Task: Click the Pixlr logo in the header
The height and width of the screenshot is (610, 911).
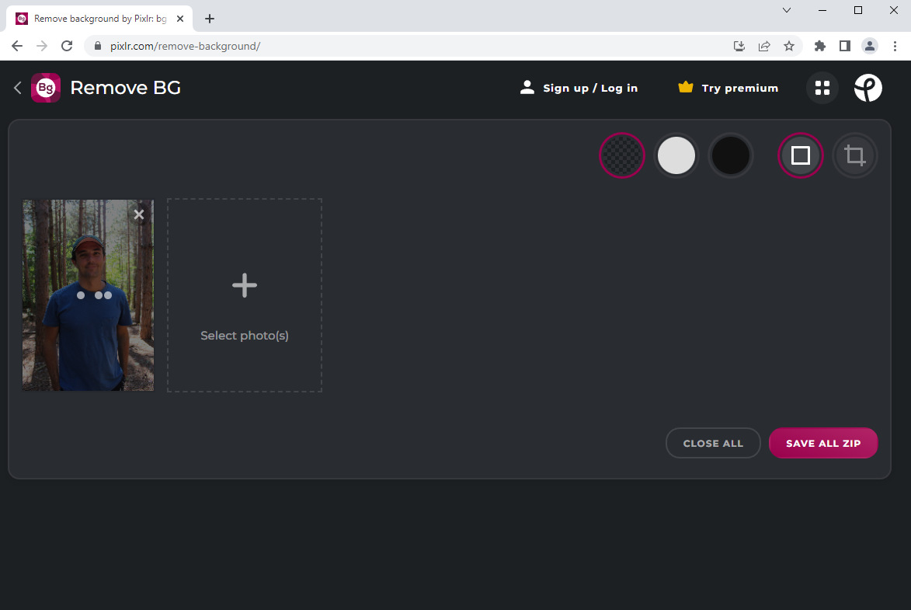Action: pos(868,87)
